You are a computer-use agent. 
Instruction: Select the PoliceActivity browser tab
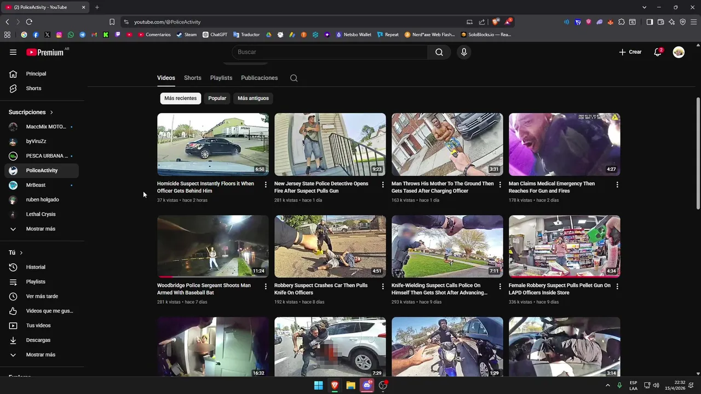coord(46,7)
